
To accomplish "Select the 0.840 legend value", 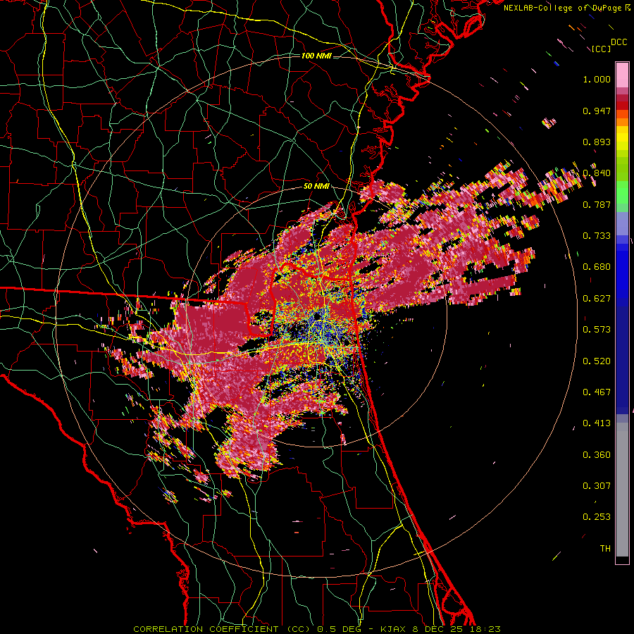I will tap(597, 173).
